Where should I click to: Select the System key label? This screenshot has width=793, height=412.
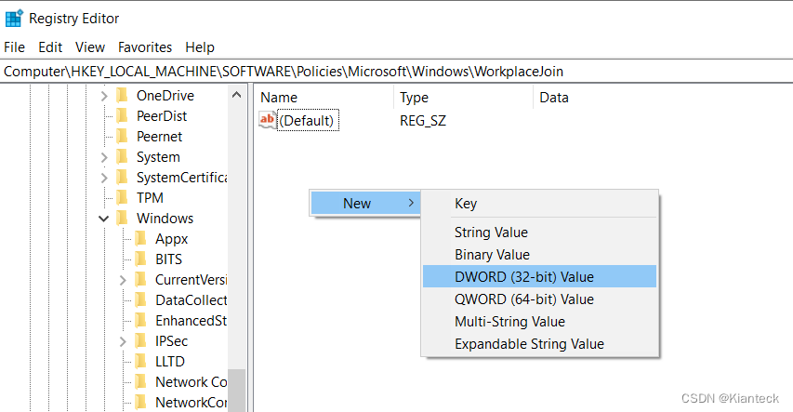pyautogui.click(x=158, y=157)
